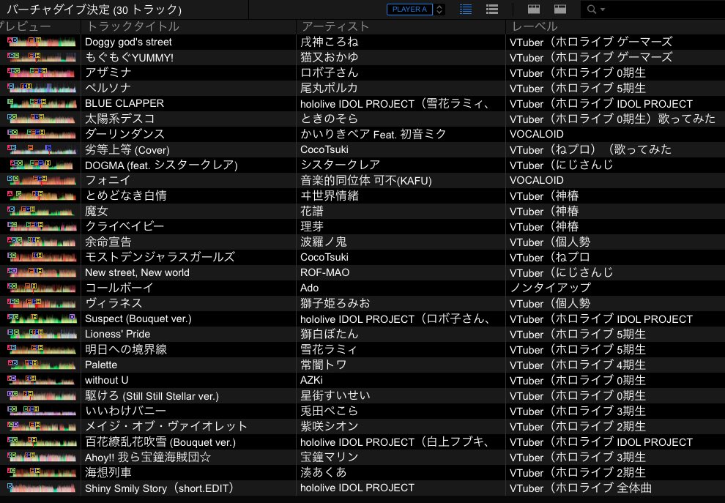Switch to the artwork list view icon

[492, 10]
